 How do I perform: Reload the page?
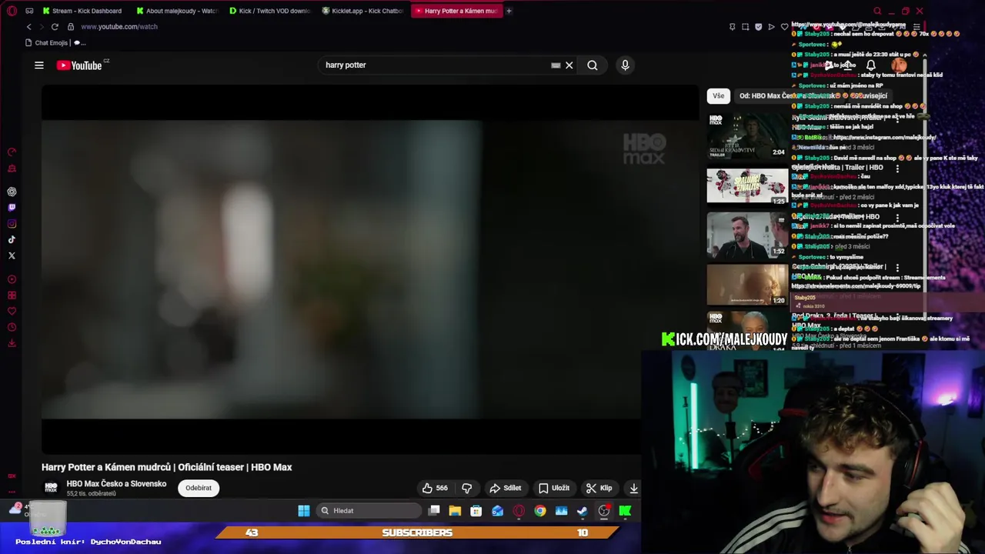click(55, 27)
